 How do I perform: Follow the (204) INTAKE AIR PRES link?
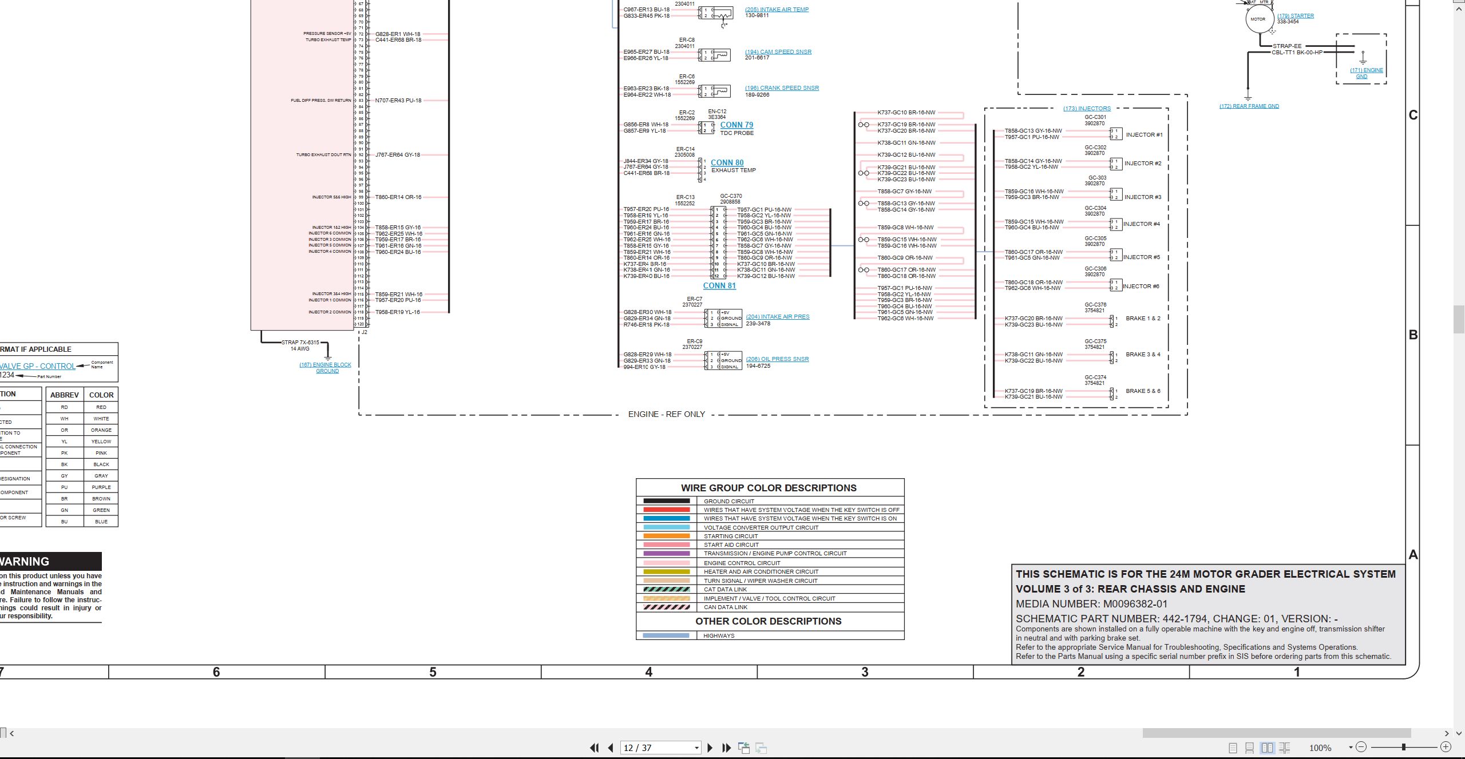pyautogui.click(x=778, y=316)
